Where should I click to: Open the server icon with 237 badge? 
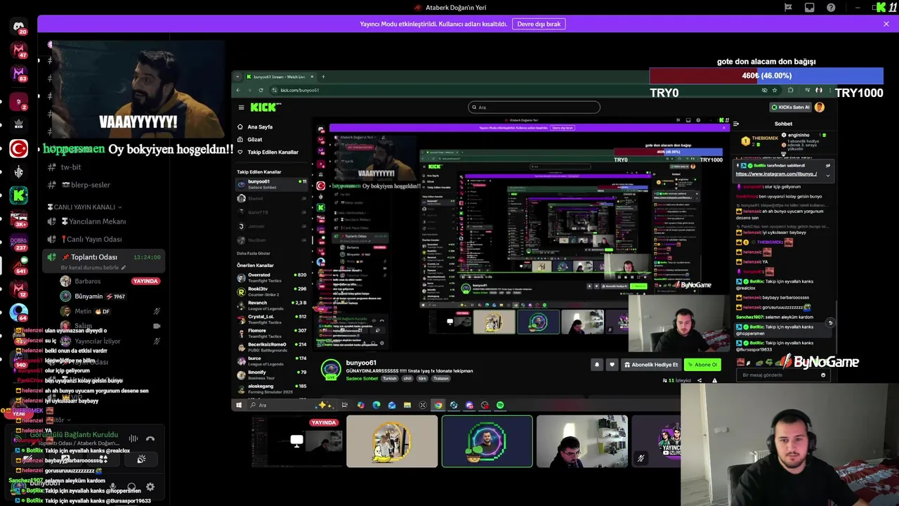click(19, 242)
